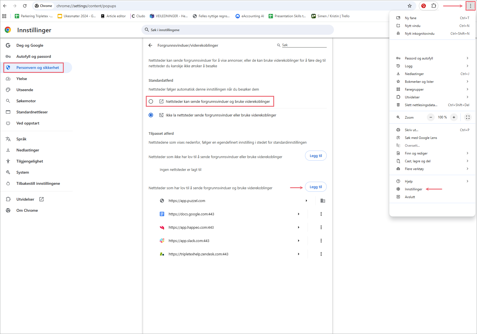Screen dimensions: 477x334
Task: Select 'Ikke la nettsteder sende forgrunnsvinduer' radio
Action: tap(151, 115)
